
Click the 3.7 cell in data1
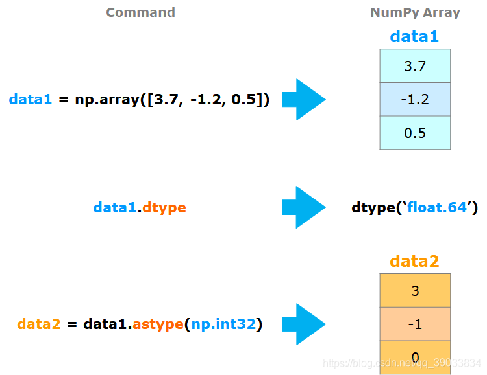[x=415, y=65]
